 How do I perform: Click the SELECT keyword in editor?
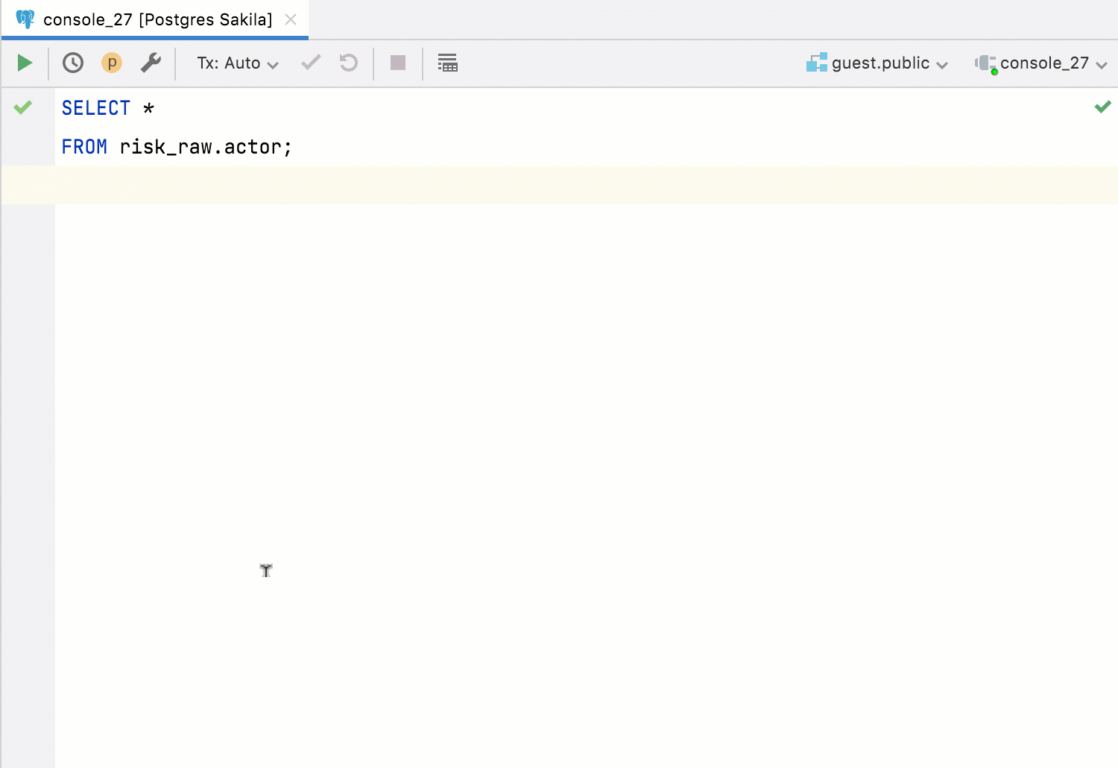95,108
